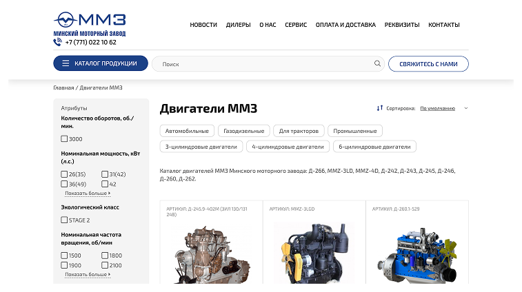Screen dimensions: 522x292
Task: Click the hamburger menu icon in the catalog button
Action: click(x=66, y=63)
